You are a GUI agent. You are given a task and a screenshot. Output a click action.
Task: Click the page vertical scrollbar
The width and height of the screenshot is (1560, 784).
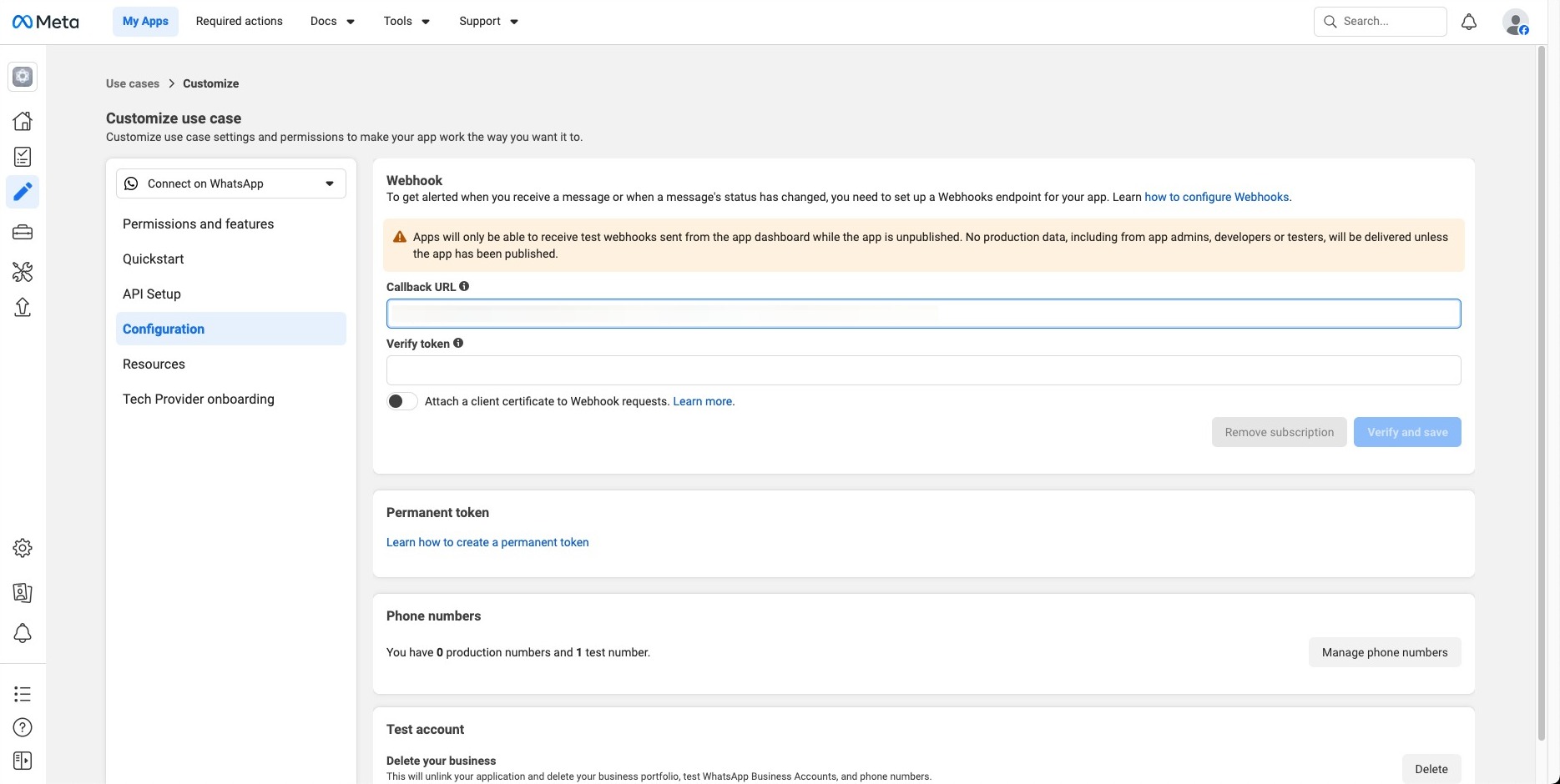coord(1541,392)
